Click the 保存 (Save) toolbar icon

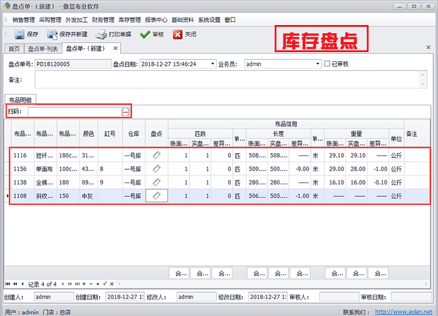click(x=19, y=34)
